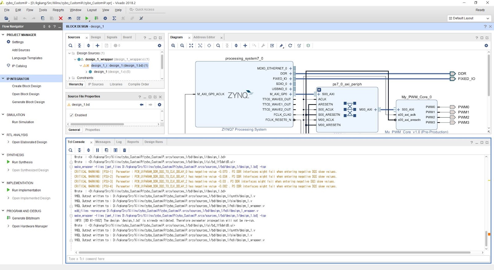Click the binoculars find icon
The image size is (494, 270).
(x=70, y=18)
